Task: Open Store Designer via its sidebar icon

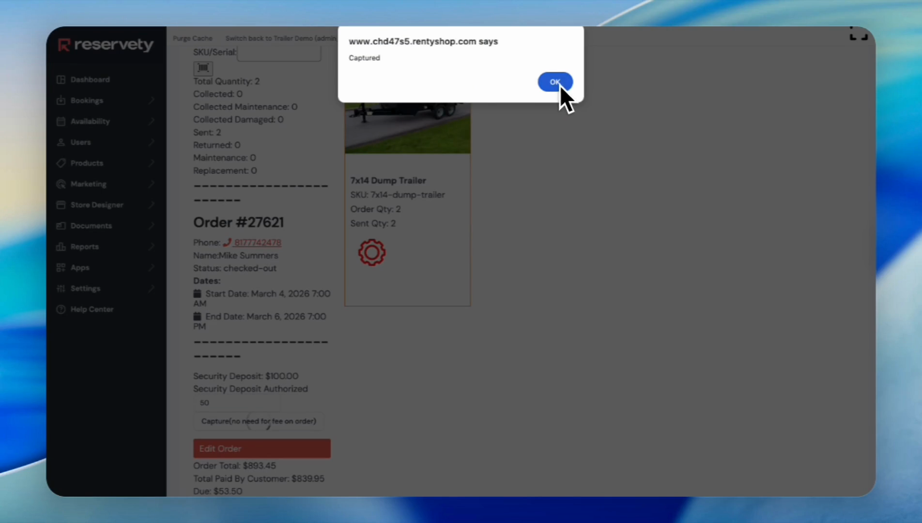Action: (61, 205)
